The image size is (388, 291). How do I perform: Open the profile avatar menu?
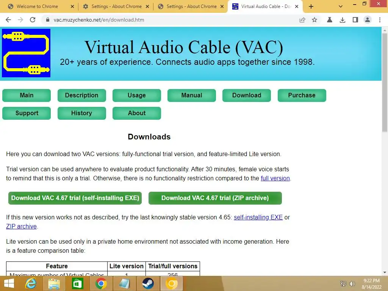click(x=368, y=20)
